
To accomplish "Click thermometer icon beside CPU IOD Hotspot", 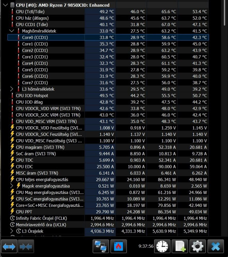I will click(12, 95).
